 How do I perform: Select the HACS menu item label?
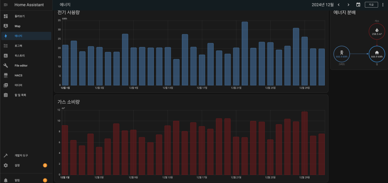click(x=19, y=76)
